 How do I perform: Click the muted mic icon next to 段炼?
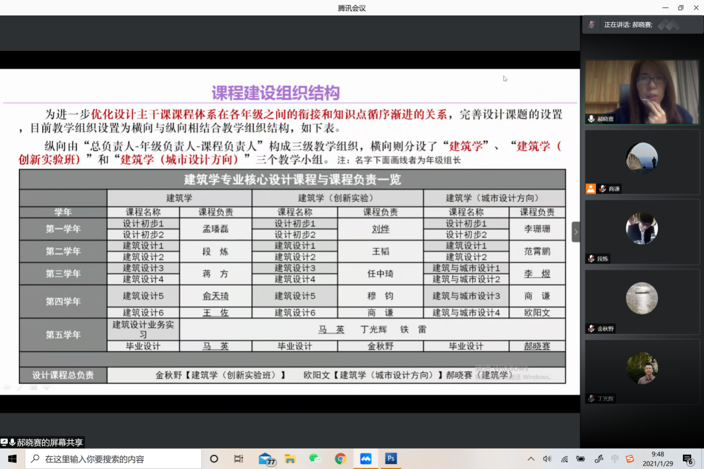pos(591,259)
